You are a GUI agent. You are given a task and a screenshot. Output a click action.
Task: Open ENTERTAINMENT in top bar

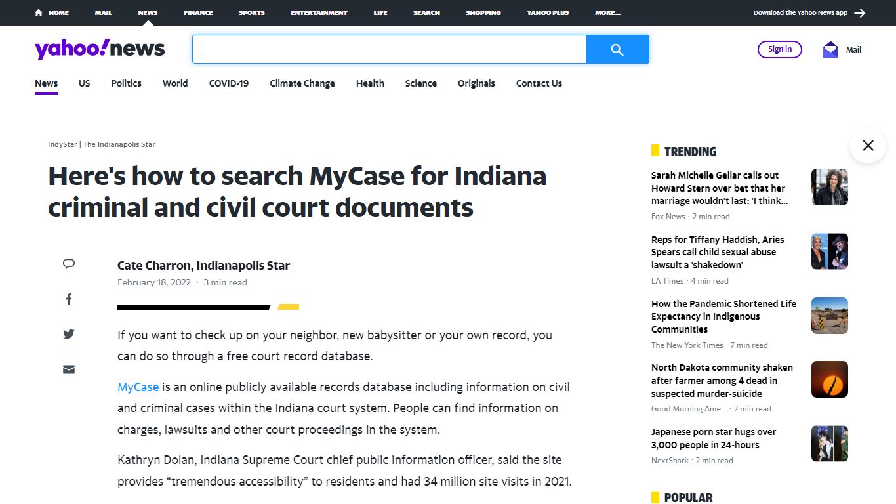[319, 12]
